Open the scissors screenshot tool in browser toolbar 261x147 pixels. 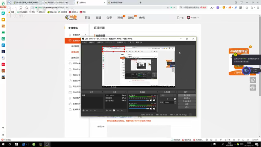coord(211,8)
